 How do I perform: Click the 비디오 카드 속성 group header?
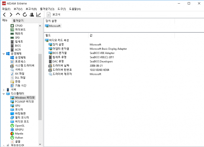(x=57, y=40)
